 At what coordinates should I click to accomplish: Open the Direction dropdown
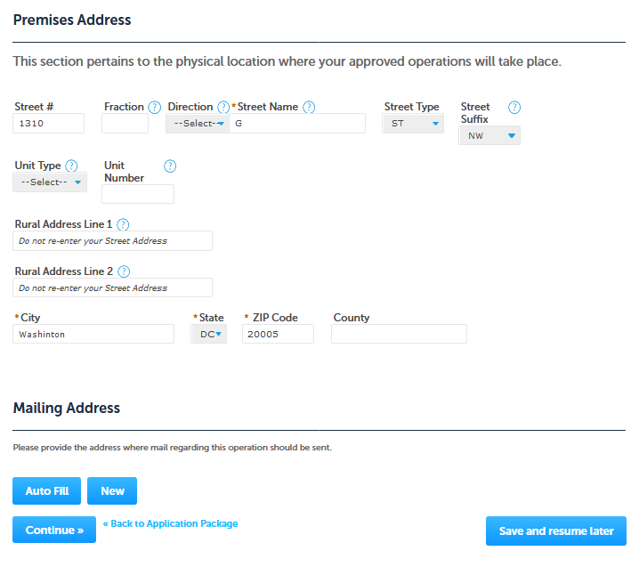point(198,124)
